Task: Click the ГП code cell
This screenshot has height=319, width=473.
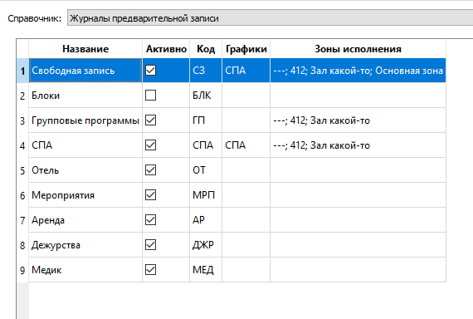Action: pos(206,120)
